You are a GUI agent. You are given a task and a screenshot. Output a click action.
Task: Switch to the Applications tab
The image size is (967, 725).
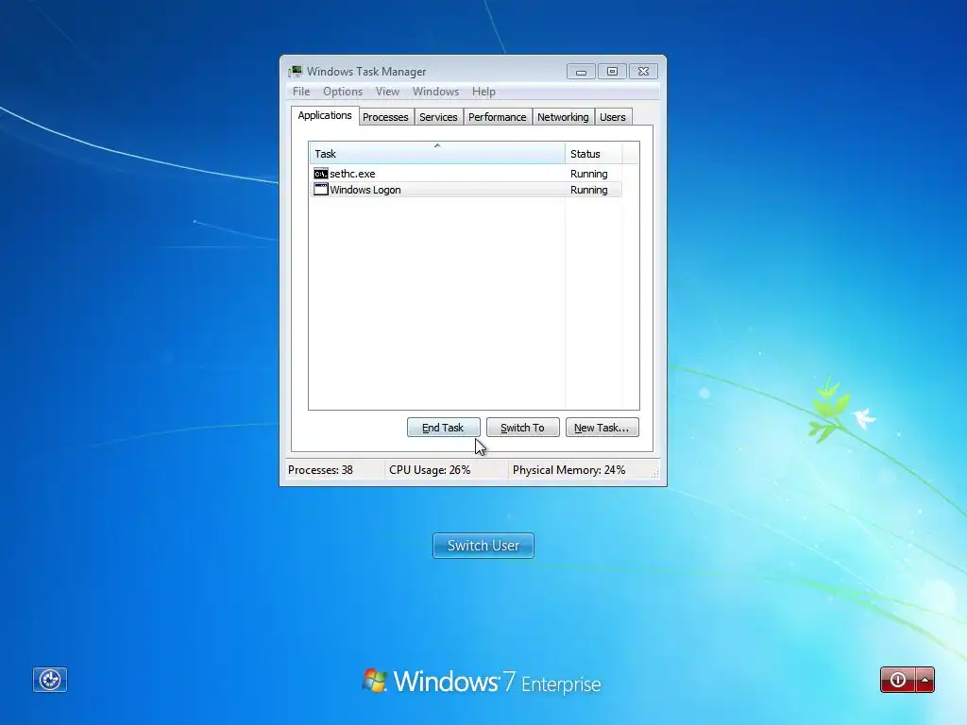(x=325, y=116)
